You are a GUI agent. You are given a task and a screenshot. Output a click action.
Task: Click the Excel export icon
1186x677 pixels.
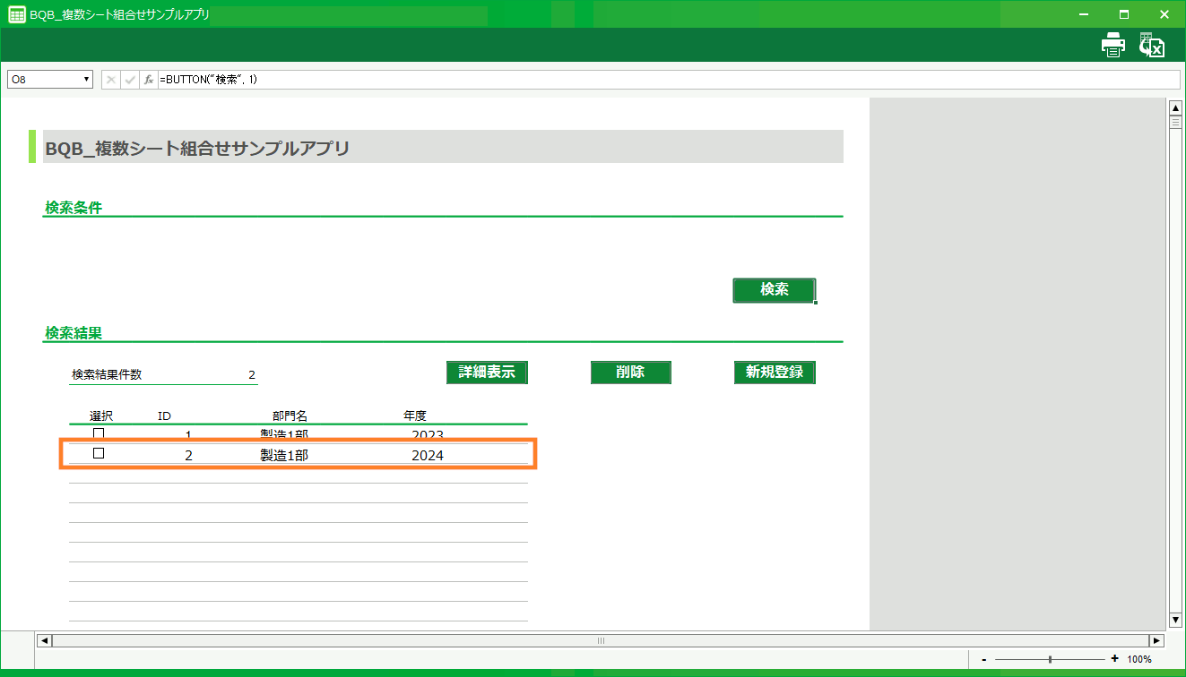[x=1151, y=45]
